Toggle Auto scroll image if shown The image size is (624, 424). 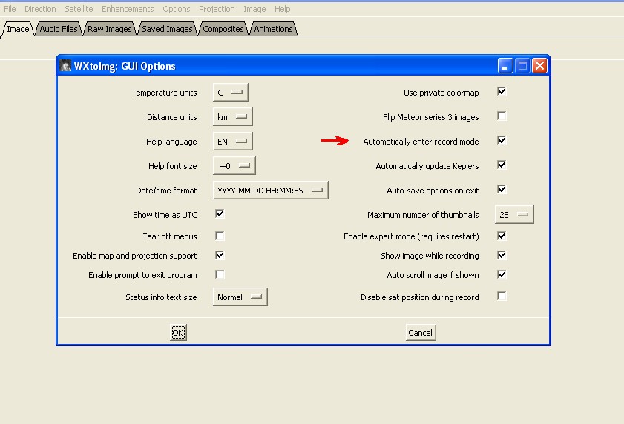coord(502,274)
